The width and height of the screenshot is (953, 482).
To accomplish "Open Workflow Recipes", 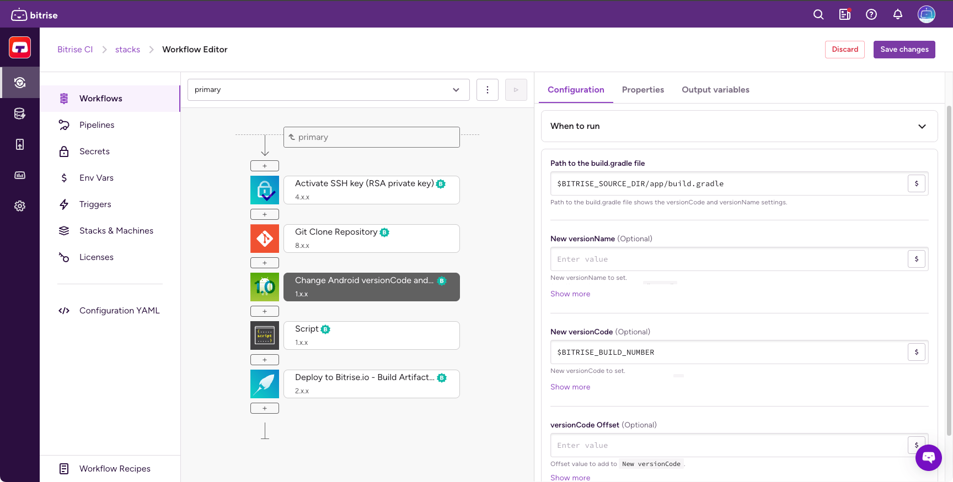I will [x=110, y=469].
